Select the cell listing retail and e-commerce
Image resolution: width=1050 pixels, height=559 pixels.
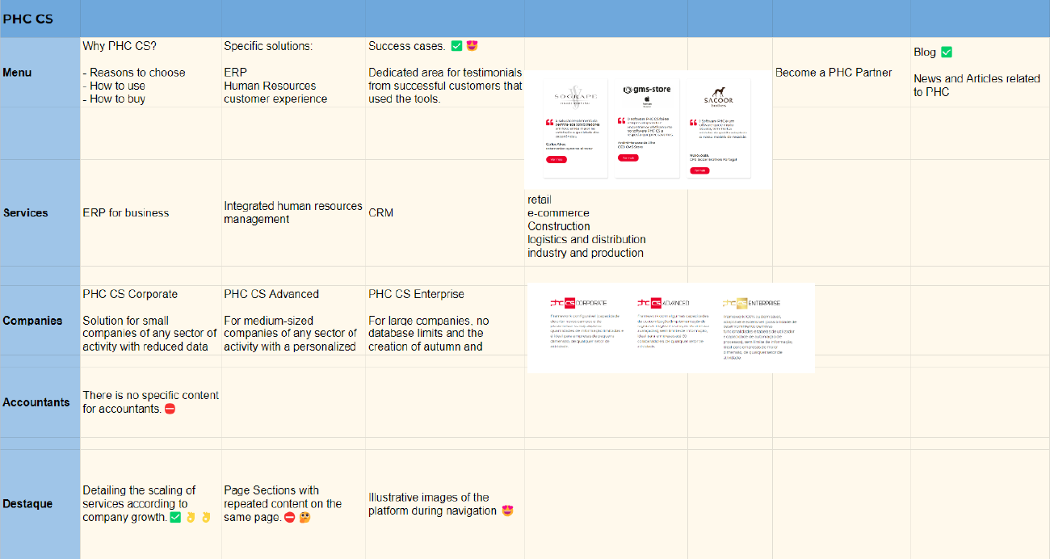(x=606, y=212)
